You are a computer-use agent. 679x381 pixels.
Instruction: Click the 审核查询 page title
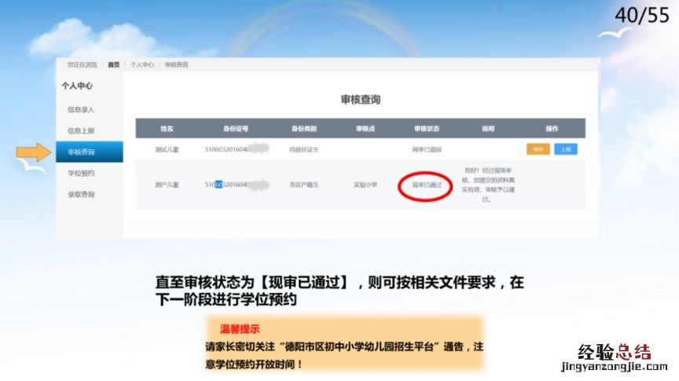coord(360,100)
